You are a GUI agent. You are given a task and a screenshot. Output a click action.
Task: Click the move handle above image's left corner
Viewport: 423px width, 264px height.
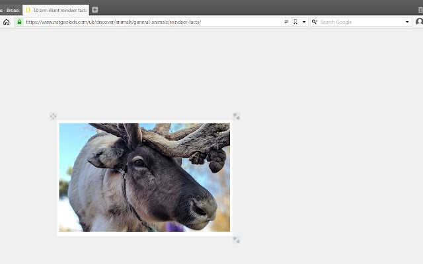[x=53, y=116]
